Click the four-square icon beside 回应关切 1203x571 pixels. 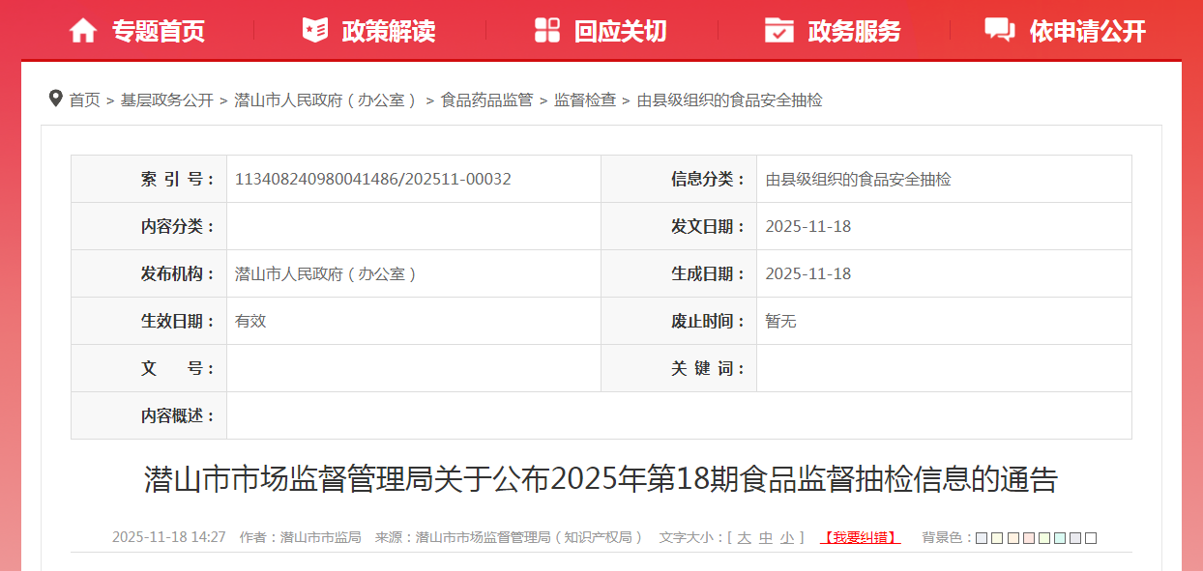(547, 31)
